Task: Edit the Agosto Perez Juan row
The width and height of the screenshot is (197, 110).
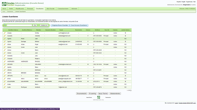Action: 5,39
